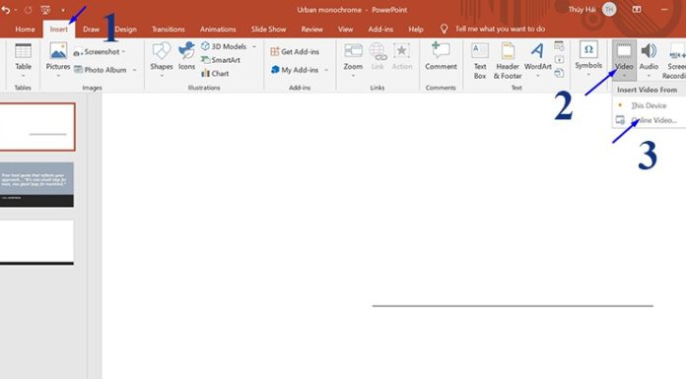Click the Screenshot button
686x379 pixels.
(x=97, y=52)
